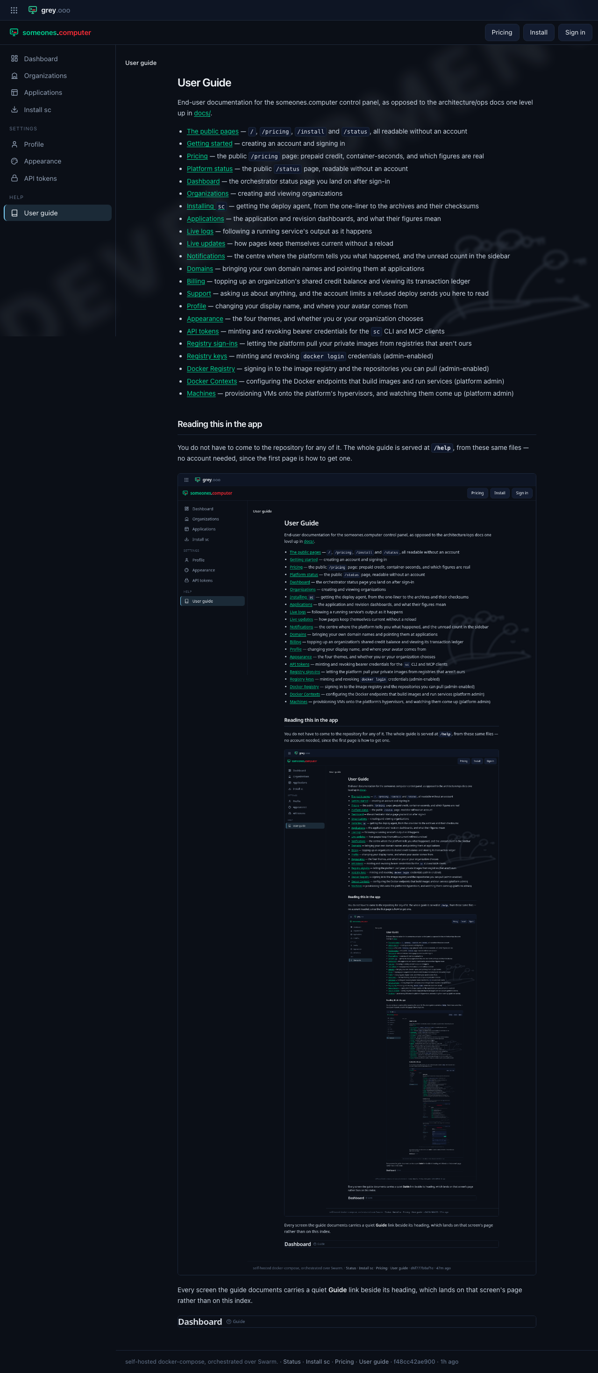Open the Installing sc link
598x1373 pixels.
pos(206,206)
